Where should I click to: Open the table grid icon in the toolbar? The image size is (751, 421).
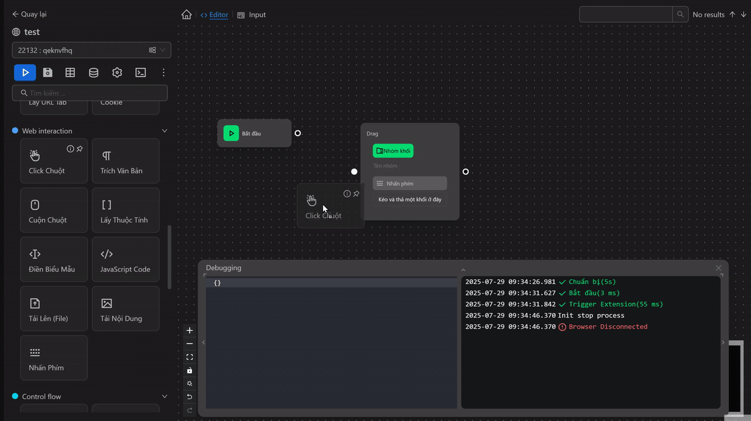point(70,73)
